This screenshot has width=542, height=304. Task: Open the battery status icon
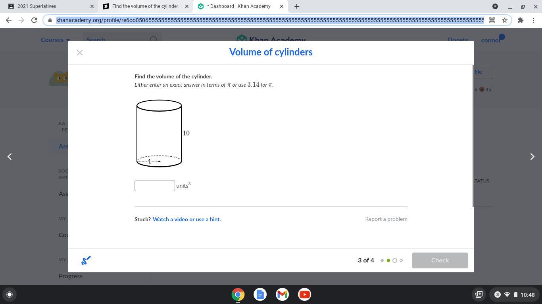tap(515, 294)
